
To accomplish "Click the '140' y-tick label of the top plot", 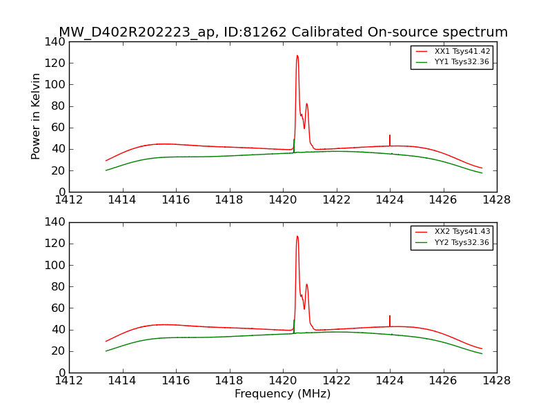I will (x=55, y=42).
